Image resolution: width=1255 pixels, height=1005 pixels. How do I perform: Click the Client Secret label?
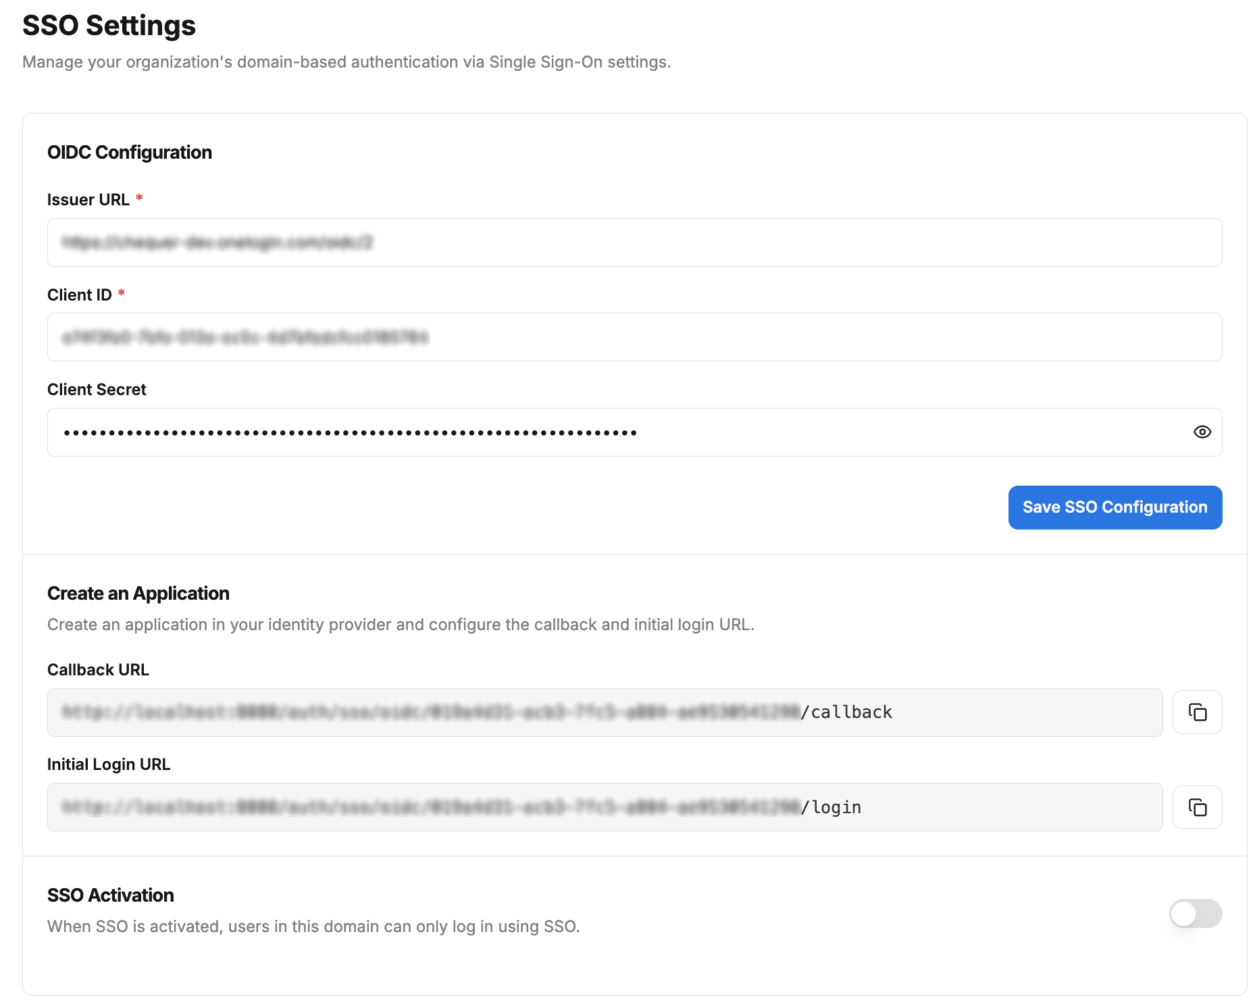tap(97, 390)
